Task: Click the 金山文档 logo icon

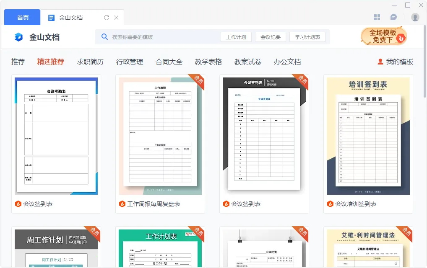Action: point(19,37)
